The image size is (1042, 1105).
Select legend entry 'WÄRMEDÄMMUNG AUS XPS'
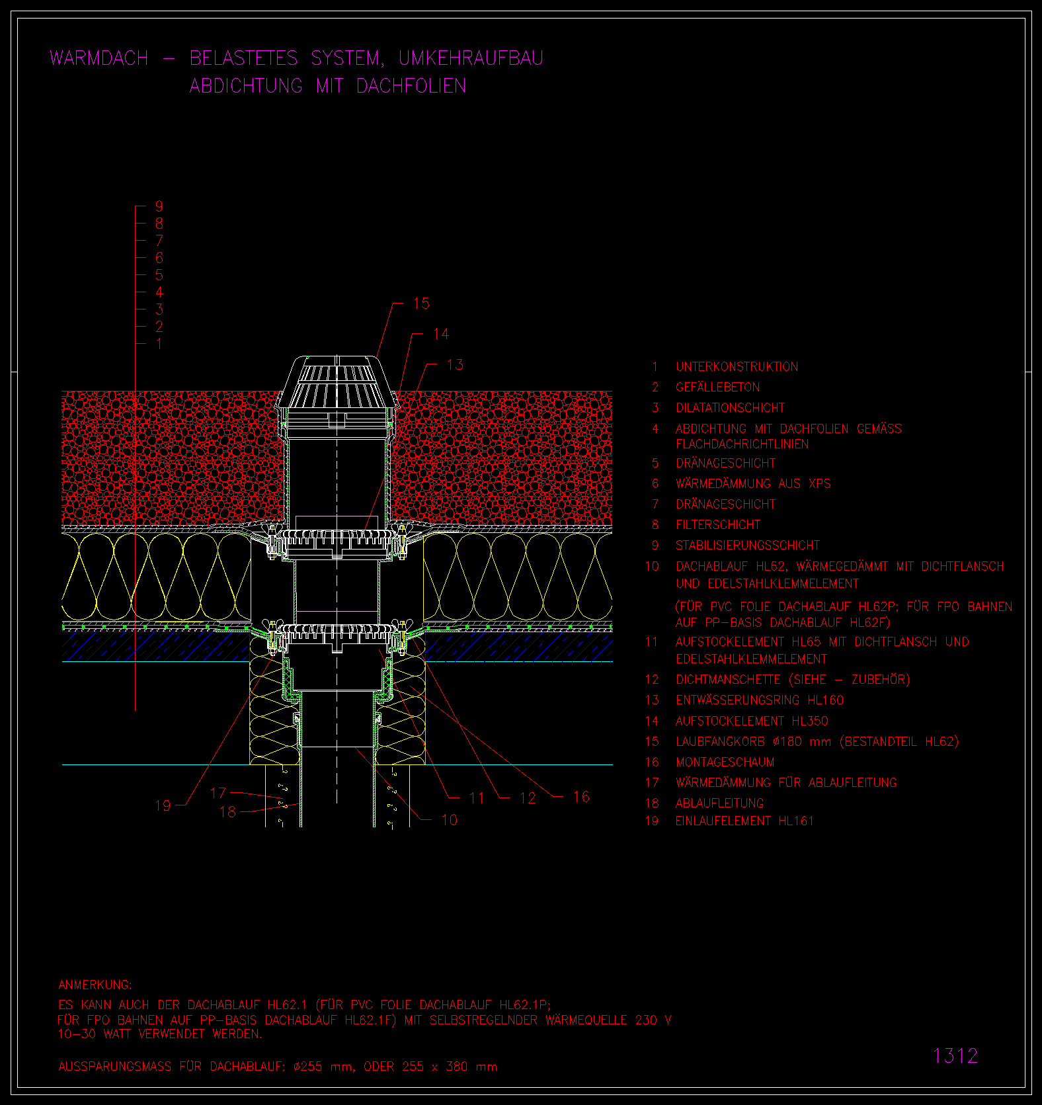click(x=753, y=483)
